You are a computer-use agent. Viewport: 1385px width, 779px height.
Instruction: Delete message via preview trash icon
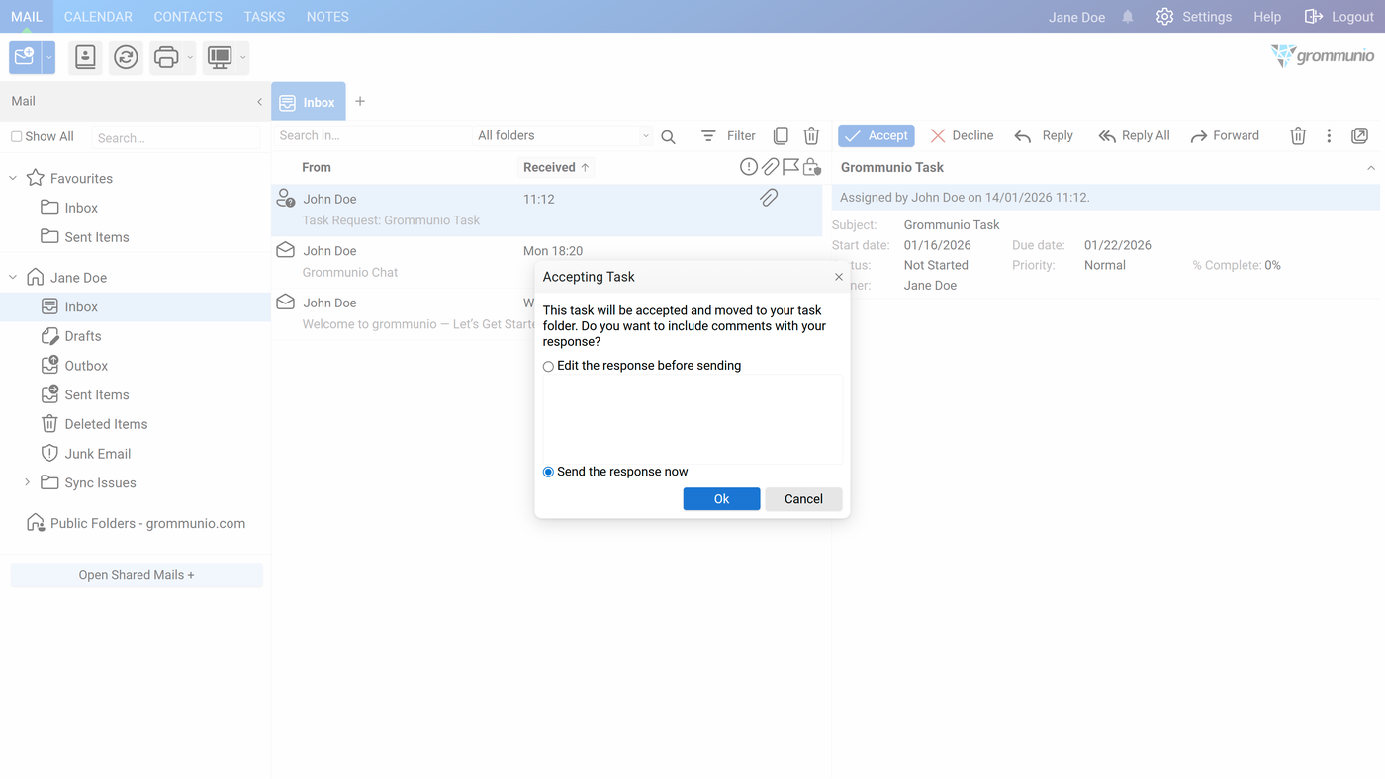pyautogui.click(x=1298, y=135)
